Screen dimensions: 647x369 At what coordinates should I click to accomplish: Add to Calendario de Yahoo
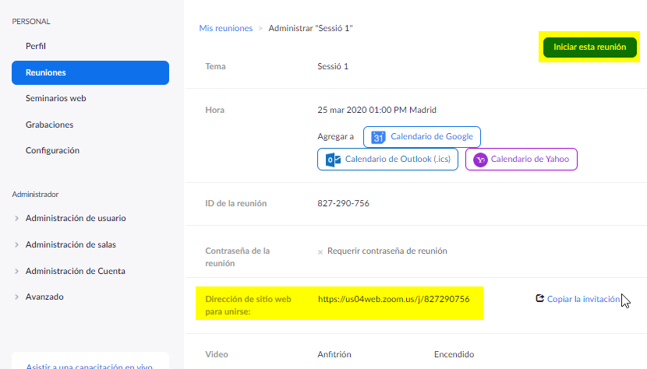[x=529, y=160]
